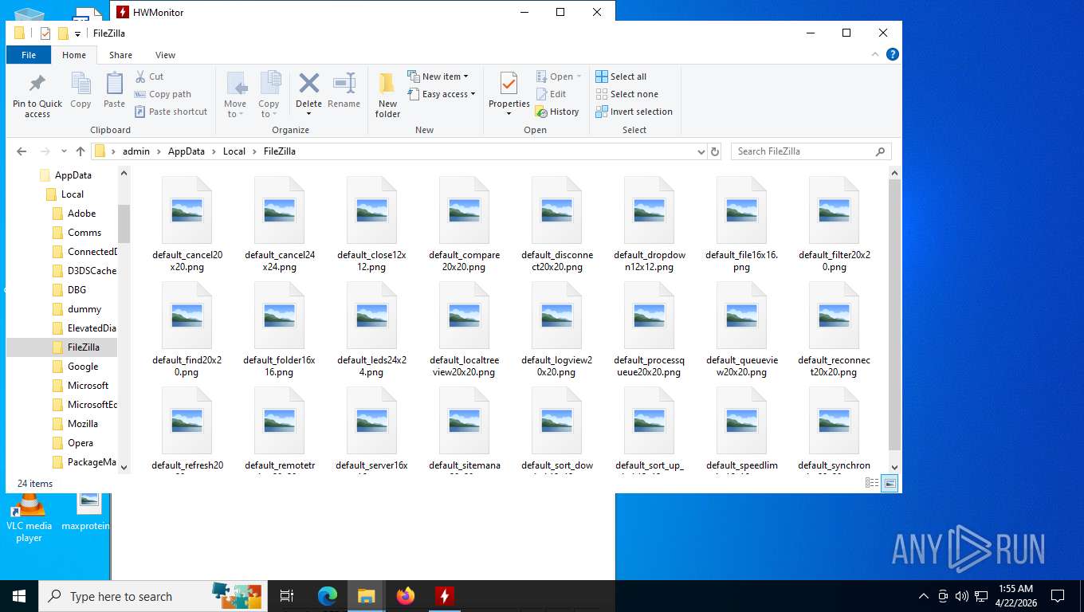The image size is (1084, 612).
Task: Click Open in the ribbon
Action: coord(558,76)
